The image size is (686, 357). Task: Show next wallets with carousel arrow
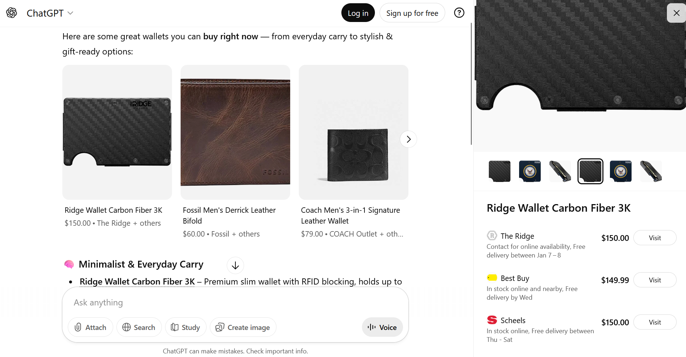click(x=408, y=139)
